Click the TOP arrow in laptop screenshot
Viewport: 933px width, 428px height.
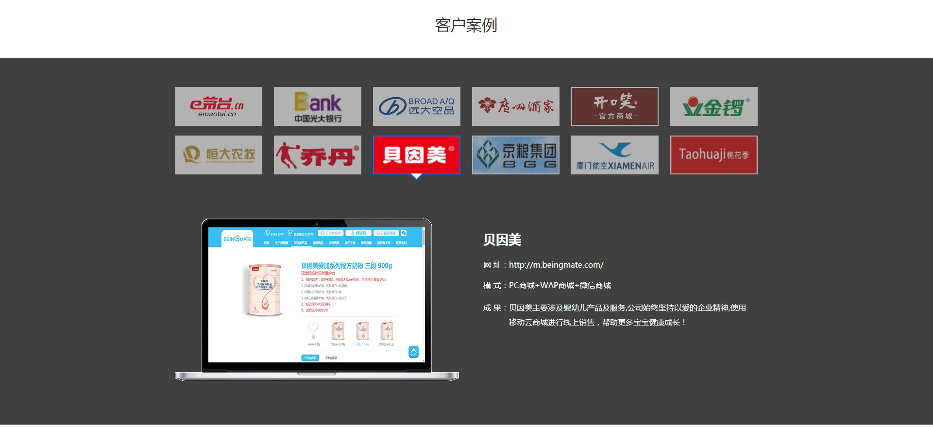[413, 352]
